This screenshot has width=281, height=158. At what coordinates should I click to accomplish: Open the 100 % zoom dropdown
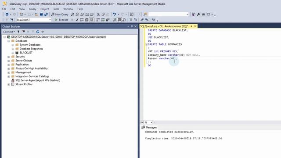click(151, 122)
